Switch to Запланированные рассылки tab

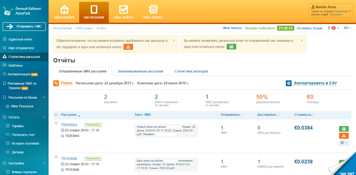pos(140,71)
